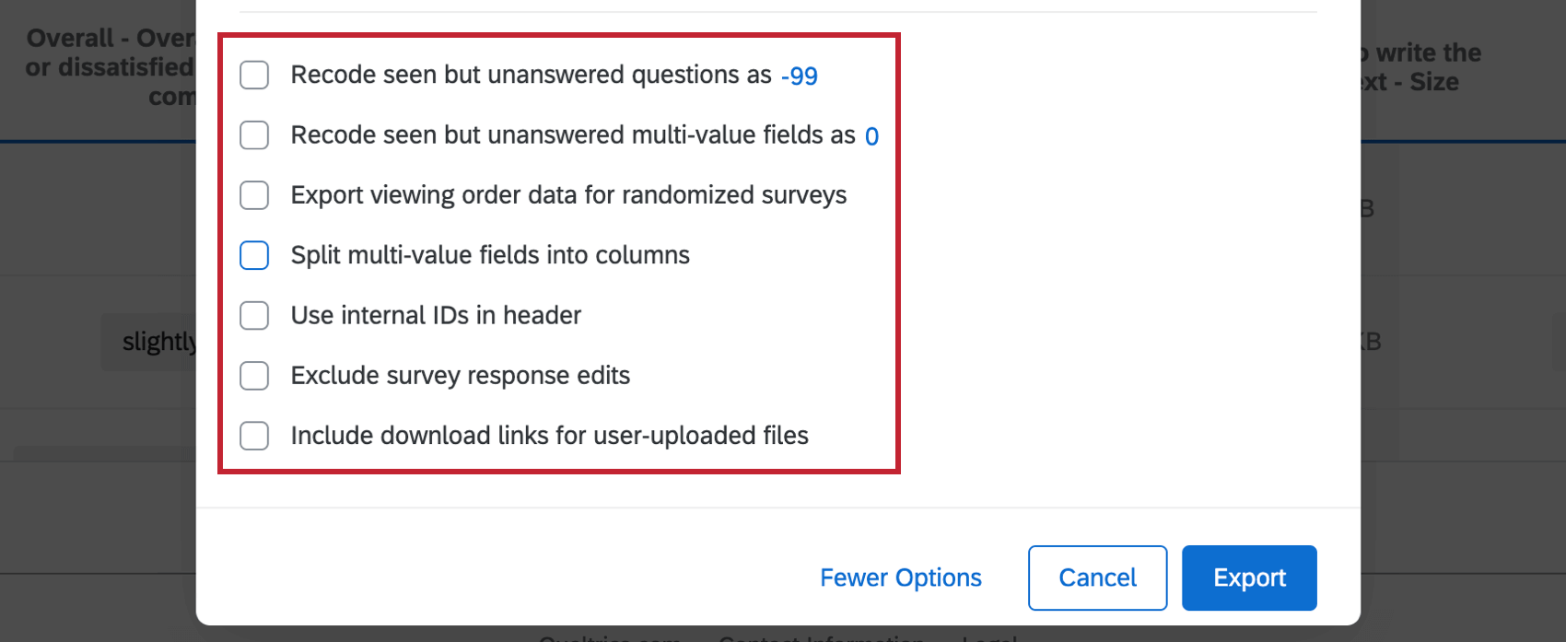Toggle split multi-value fields into columns checkbox

point(254,255)
